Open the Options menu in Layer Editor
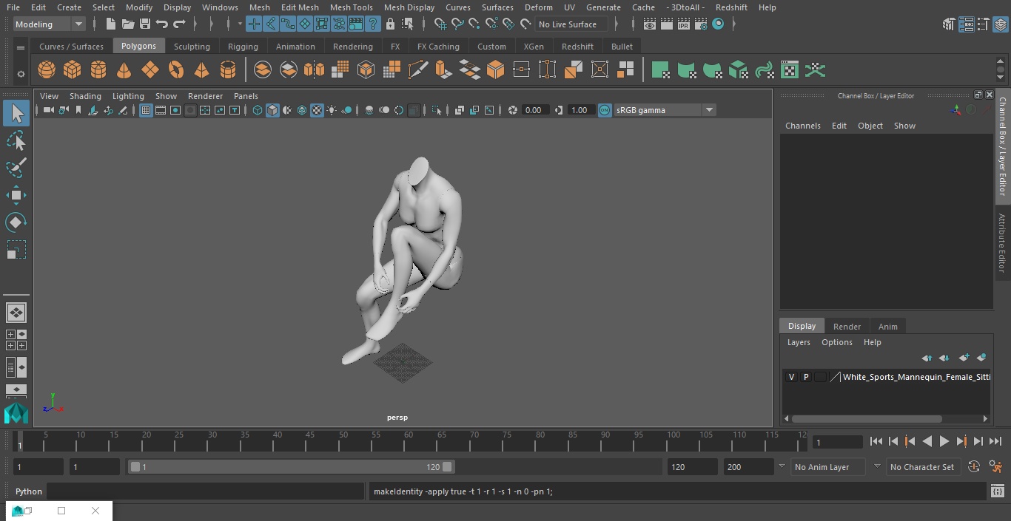Viewport: 1011px width, 521px height. 837,342
